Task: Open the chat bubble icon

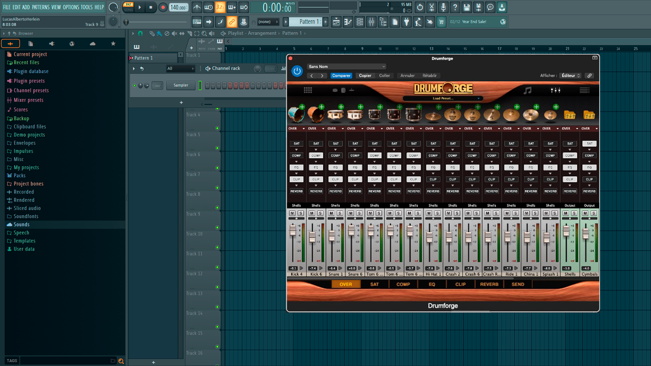Action: pyautogui.click(x=490, y=7)
